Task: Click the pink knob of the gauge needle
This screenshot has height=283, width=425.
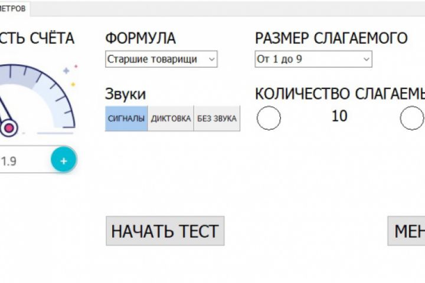Action: [9, 127]
